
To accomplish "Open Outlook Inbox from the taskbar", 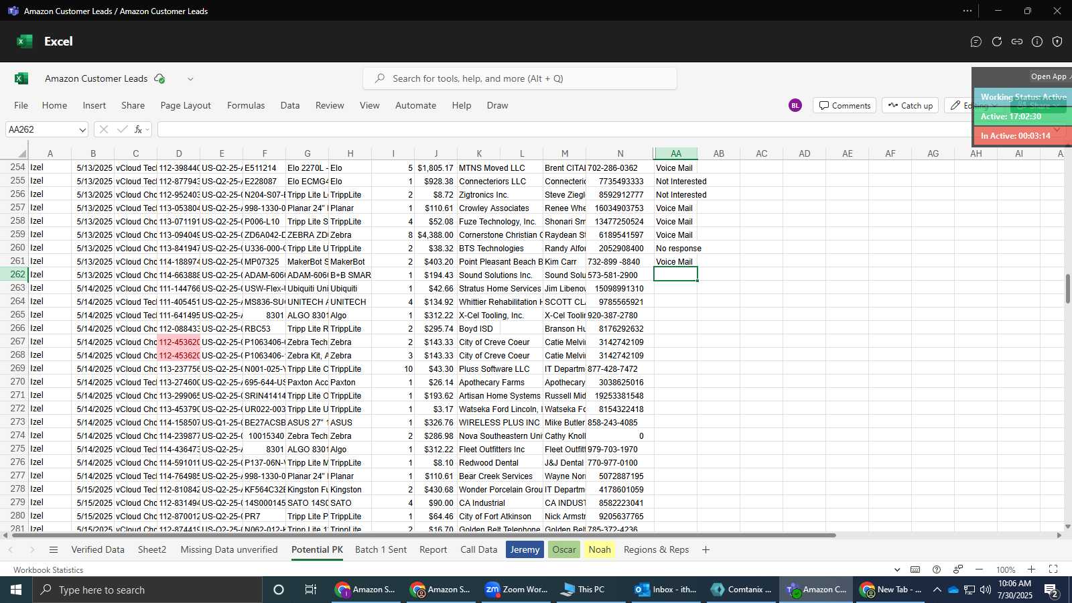I will pyautogui.click(x=666, y=590).
